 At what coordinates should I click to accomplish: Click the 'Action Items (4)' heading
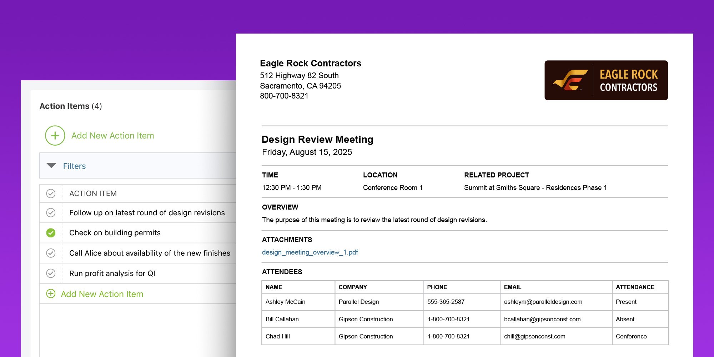click(71, 106)
